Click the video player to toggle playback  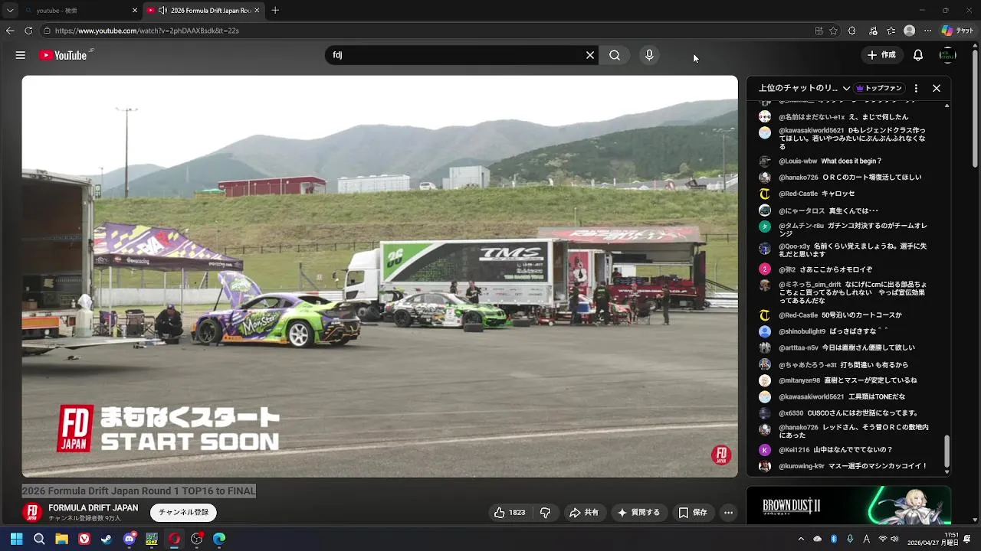(379, 275)
